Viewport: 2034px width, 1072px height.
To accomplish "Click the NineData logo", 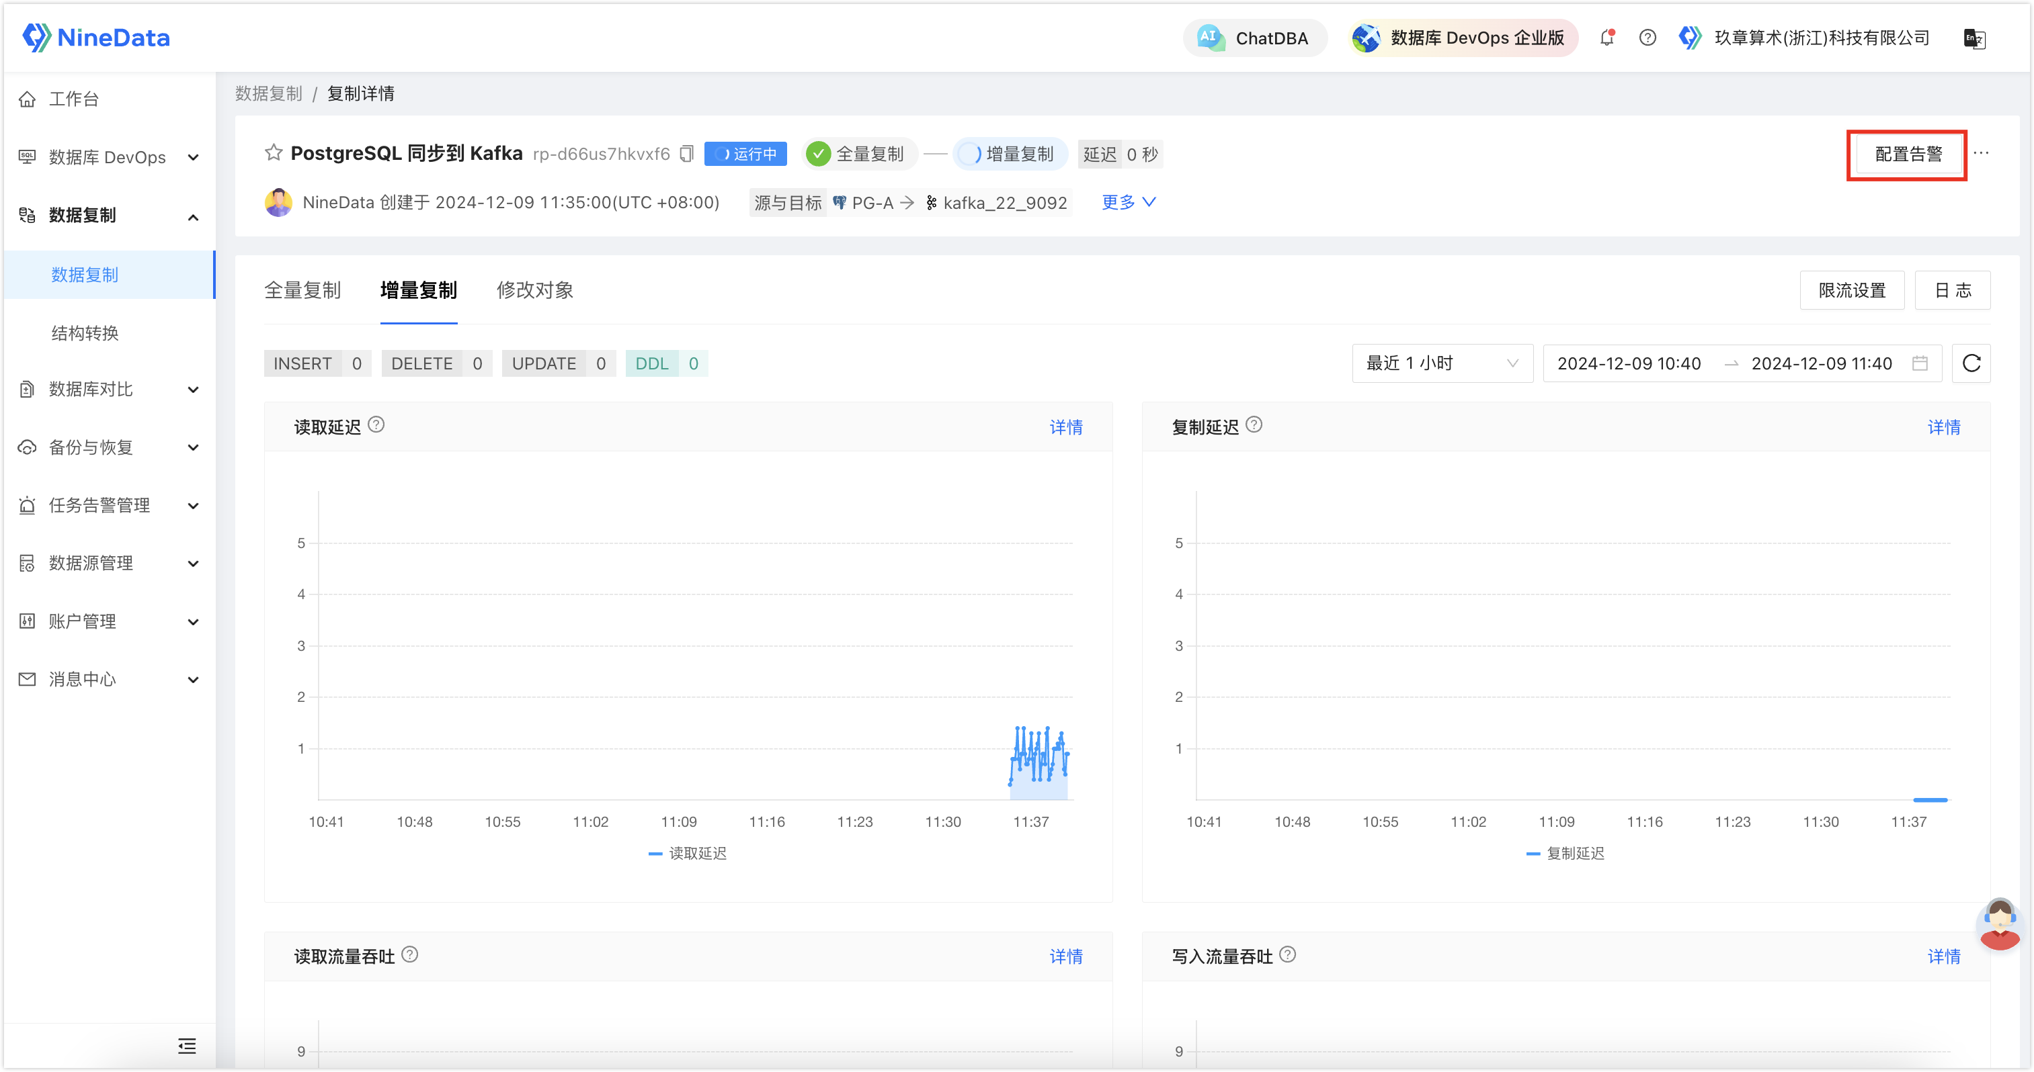I will click(96, 37).
